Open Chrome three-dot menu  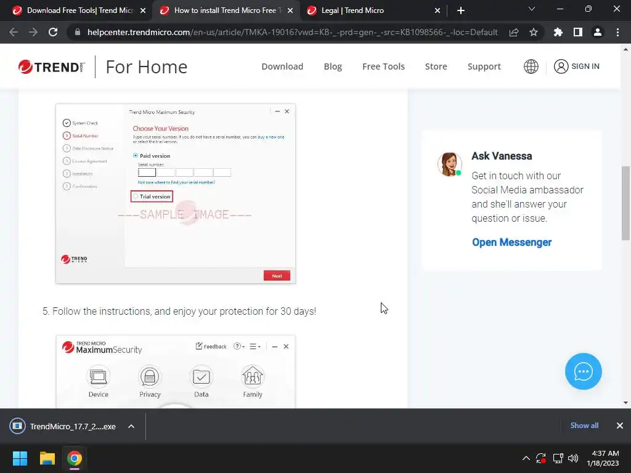pyautogui.click(x=617, y=32)
